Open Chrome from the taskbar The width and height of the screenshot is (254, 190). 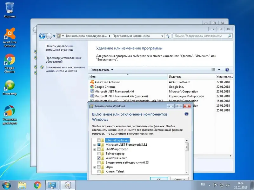(37, 185)
